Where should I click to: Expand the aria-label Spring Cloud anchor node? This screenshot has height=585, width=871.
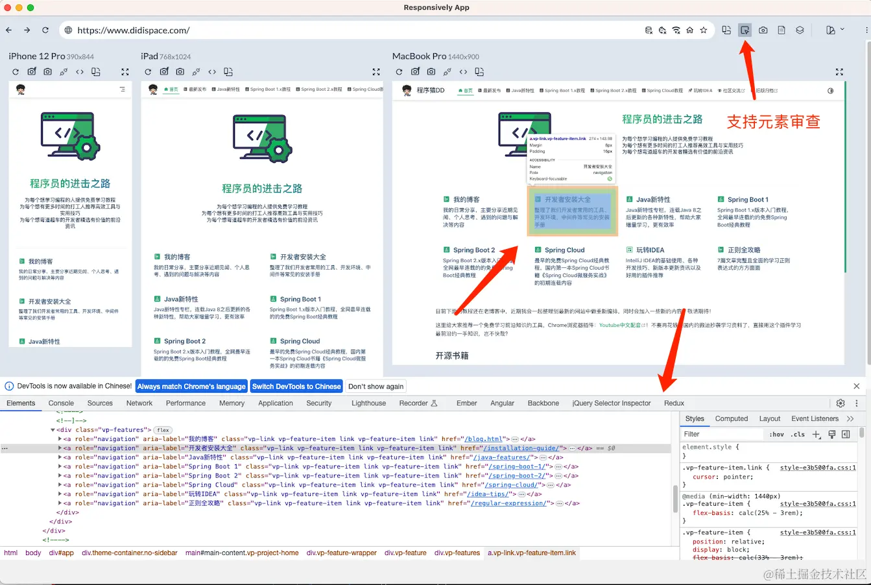tap(60, 484)
